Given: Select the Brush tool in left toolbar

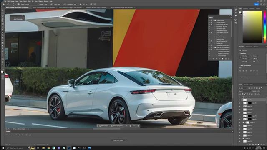Looking at the screenshot, I should coord(3,32).
